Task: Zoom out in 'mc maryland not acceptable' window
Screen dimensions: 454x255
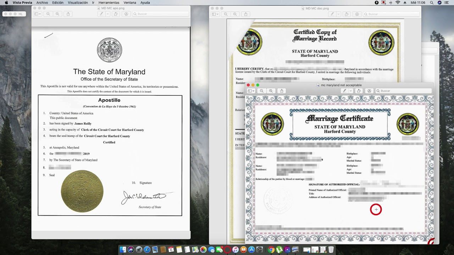Action: point(262,91)
